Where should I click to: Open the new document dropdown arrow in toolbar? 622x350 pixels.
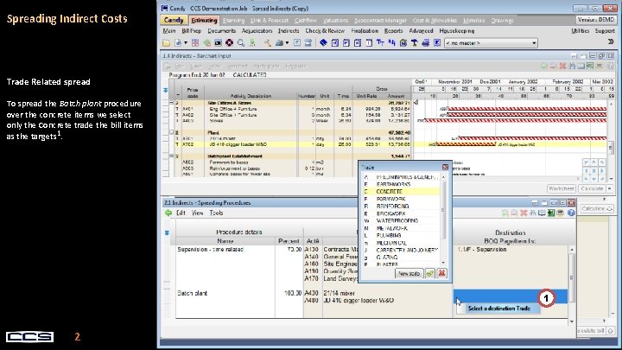pos(185,43)
